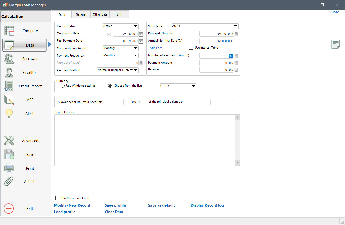This screenshot has height=225, width=345.
Task: Switch to the EFT tab
Action: 119,14
